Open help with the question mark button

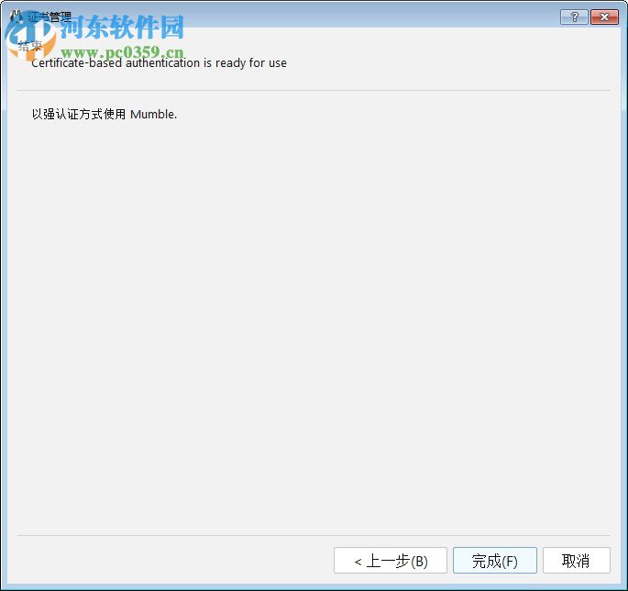pyautogui.click(x=574, y=17)
